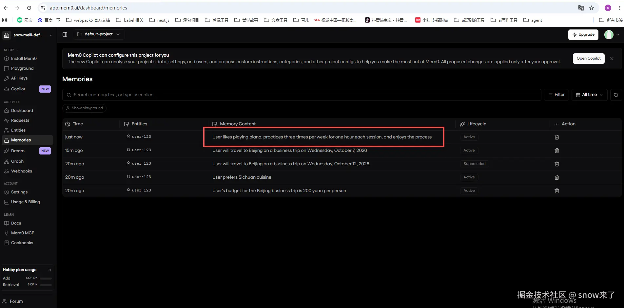The width and height of the screenshot is (624, 308).
Task: Open Copilot in sidebar
Action: coord(28,89)
